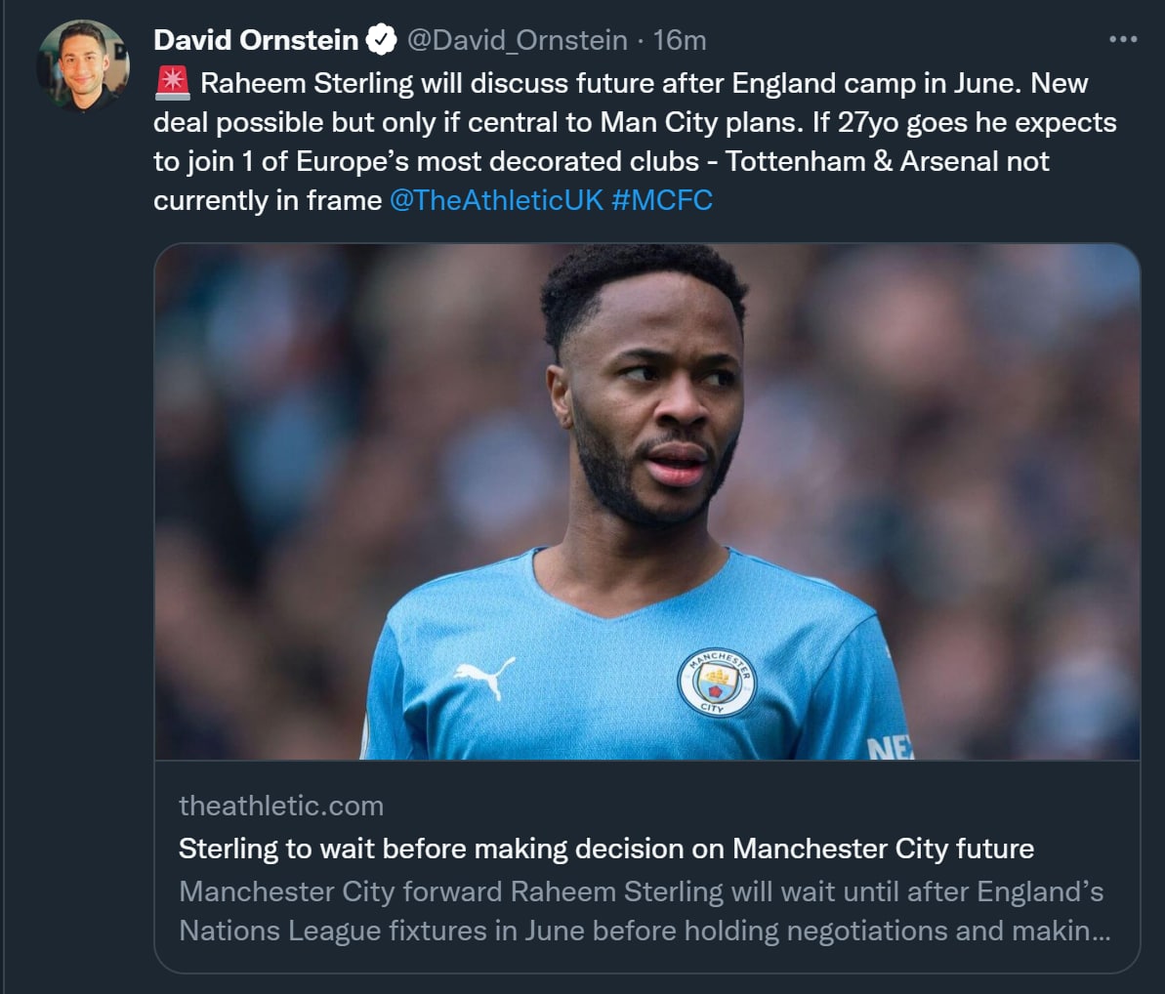Click the theathletic.com domain label
Image resolution: width=1165 pixels, height=994 pixels.
pos(281,806)
